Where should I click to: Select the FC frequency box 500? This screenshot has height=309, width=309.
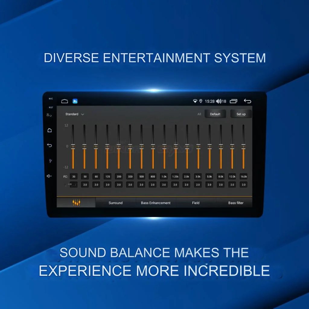142,177
